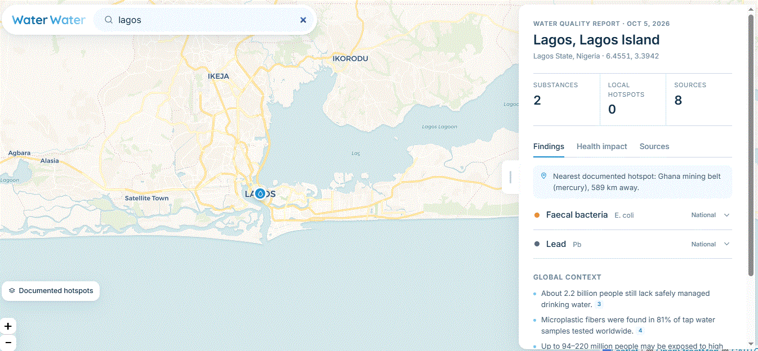The width and height of the screenshot is (758, 351).
Task: Click the Satellite Town map label
Action: pyautogui.click(x=146, y=198)
